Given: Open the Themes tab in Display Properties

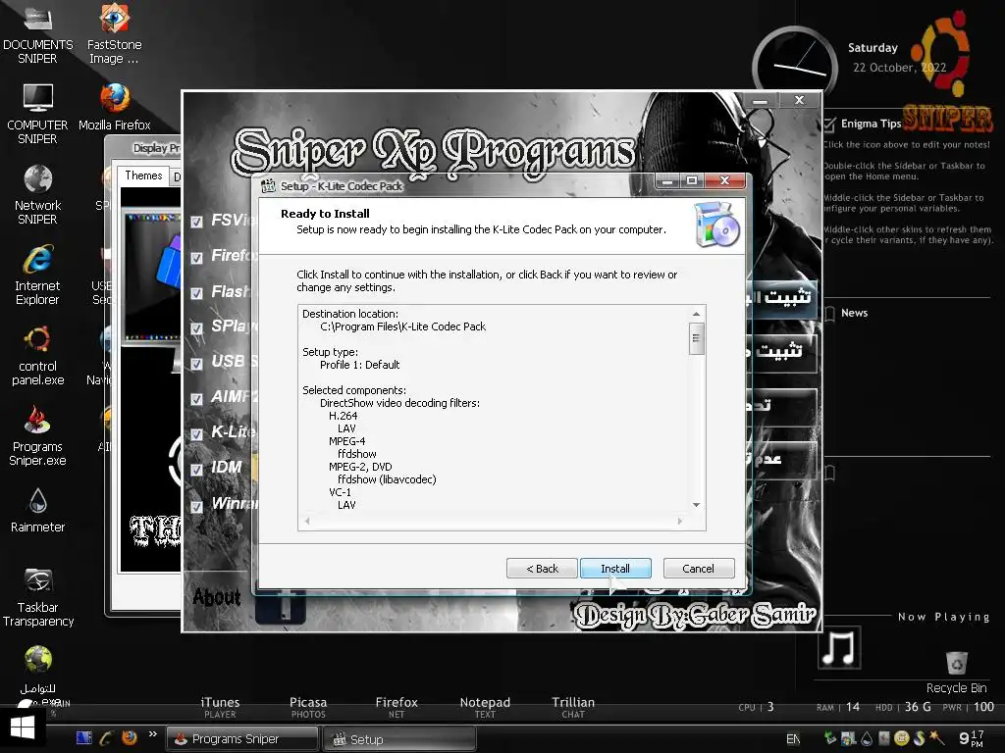Looking at the screenshot, I should (143, 176).
